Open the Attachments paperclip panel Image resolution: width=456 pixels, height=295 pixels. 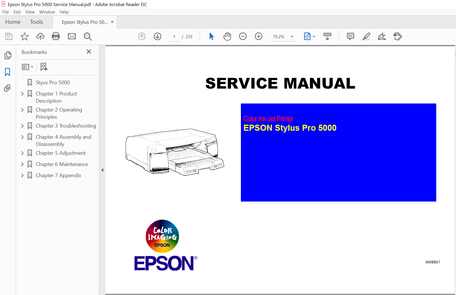(7, 88)
